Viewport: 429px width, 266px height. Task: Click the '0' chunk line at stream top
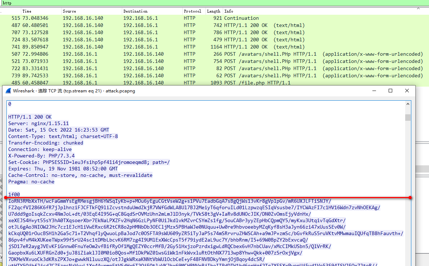10,104
